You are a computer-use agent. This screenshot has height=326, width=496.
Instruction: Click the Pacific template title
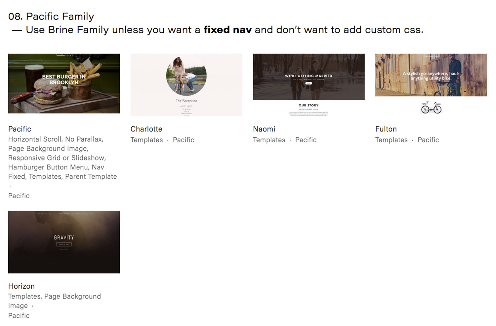(20, 129)
